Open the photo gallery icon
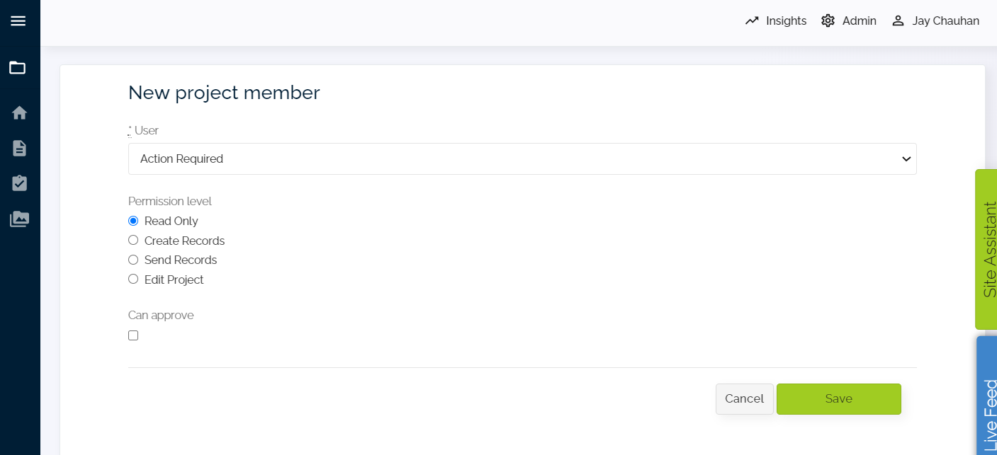 coord(19,219)
